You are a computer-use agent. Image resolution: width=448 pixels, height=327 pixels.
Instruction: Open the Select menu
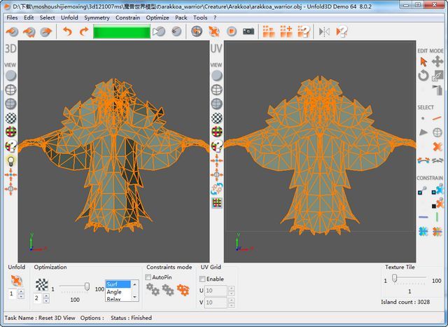[47, 18]
